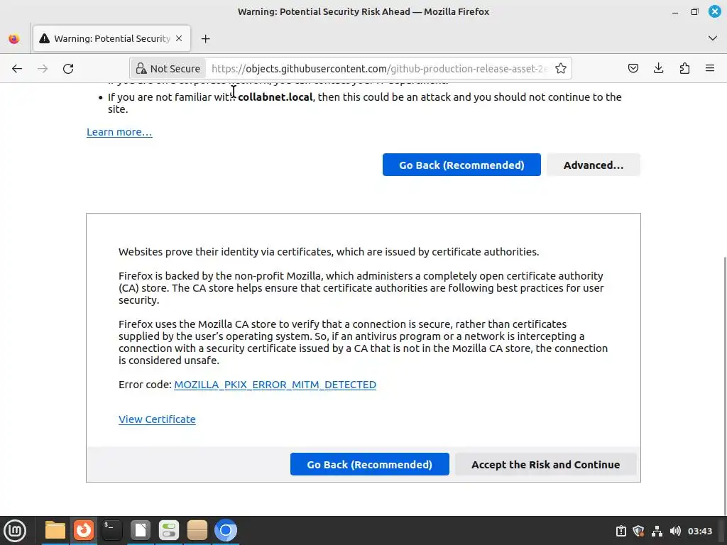Open the green toggle settings taskbar icon

pos(169,530)
